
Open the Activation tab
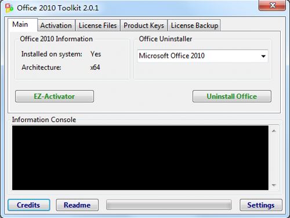pos(56,25)
